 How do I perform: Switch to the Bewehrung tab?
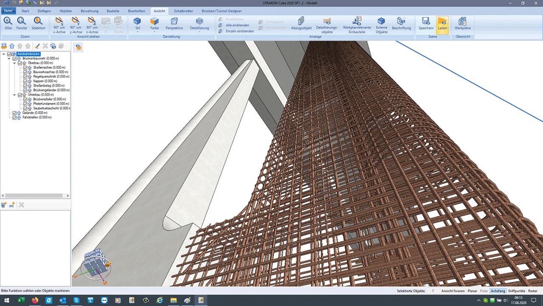pyautogui.click(x=89, y=11)
